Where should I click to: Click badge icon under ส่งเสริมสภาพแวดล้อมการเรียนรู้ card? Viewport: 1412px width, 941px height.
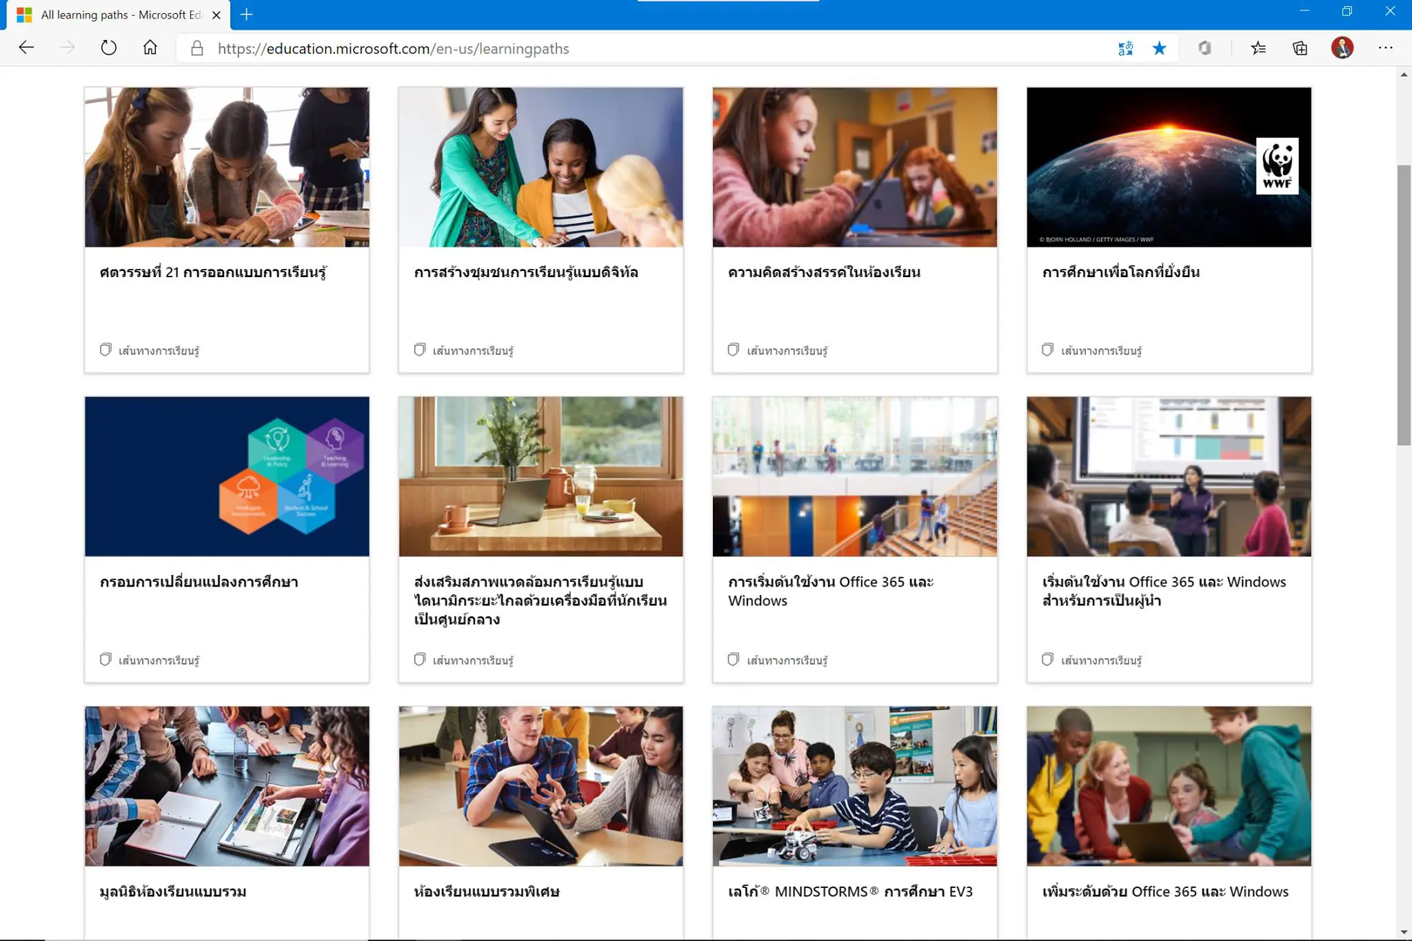[x=419, y=659]
